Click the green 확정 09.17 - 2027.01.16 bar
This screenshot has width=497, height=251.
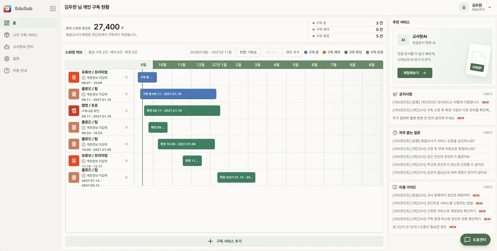tap(182, 111)
